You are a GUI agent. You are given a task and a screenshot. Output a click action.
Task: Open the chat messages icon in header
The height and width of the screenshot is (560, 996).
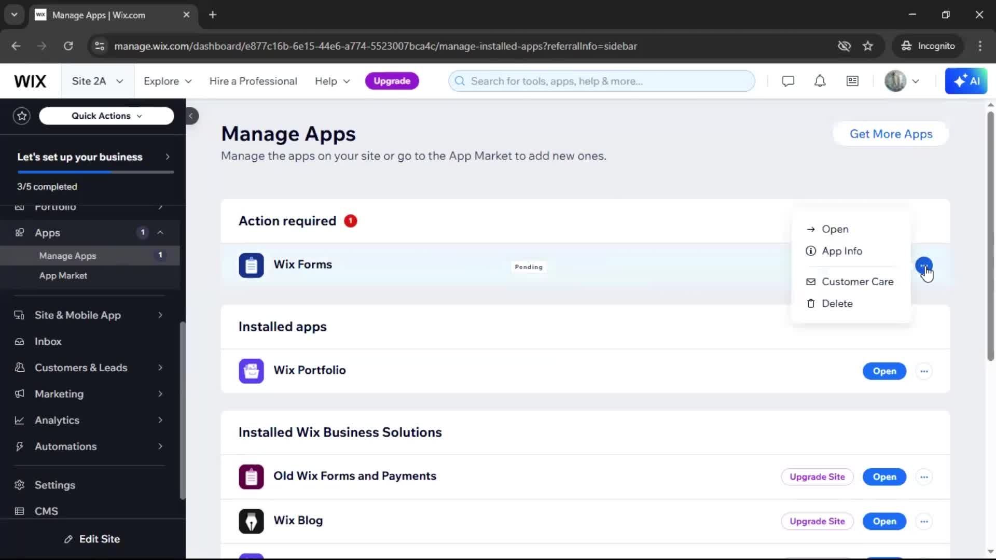(788, 81)
